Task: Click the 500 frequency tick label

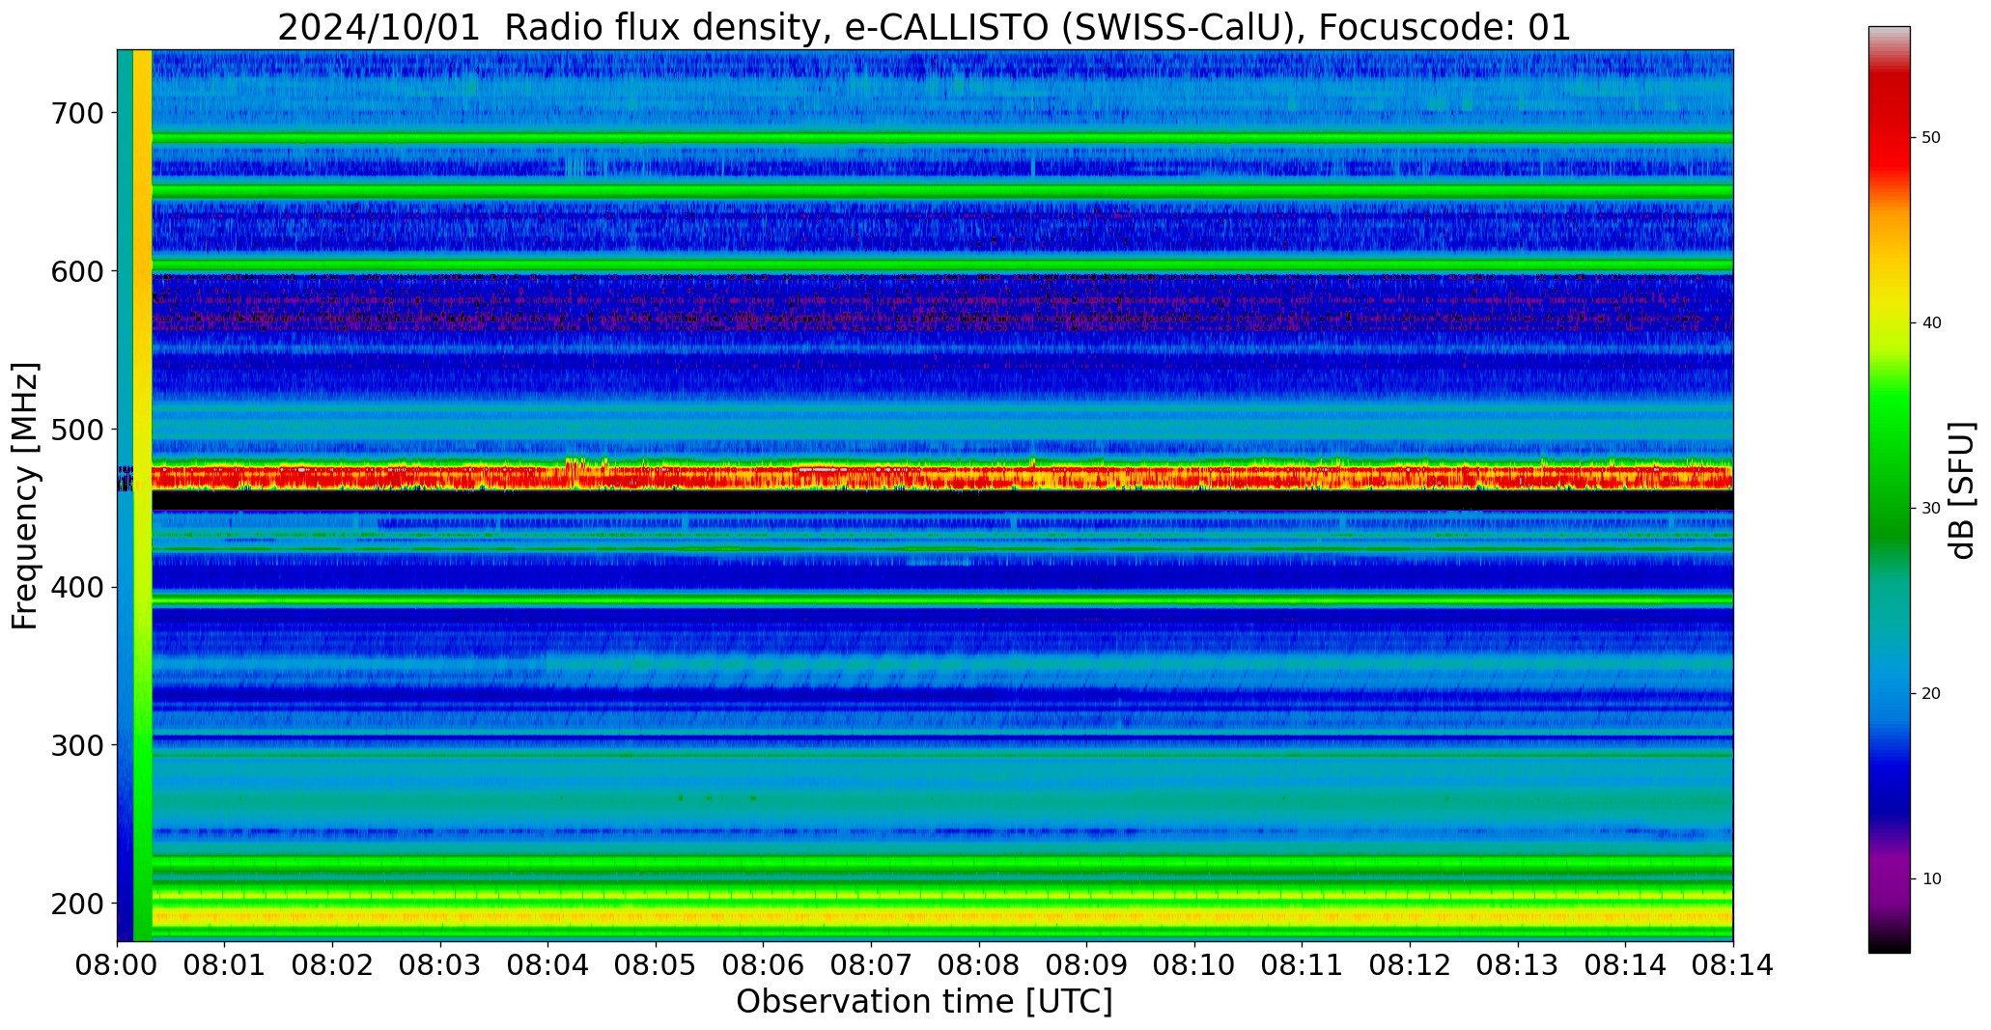Action: pyautogui.click(x=76, y=429)
